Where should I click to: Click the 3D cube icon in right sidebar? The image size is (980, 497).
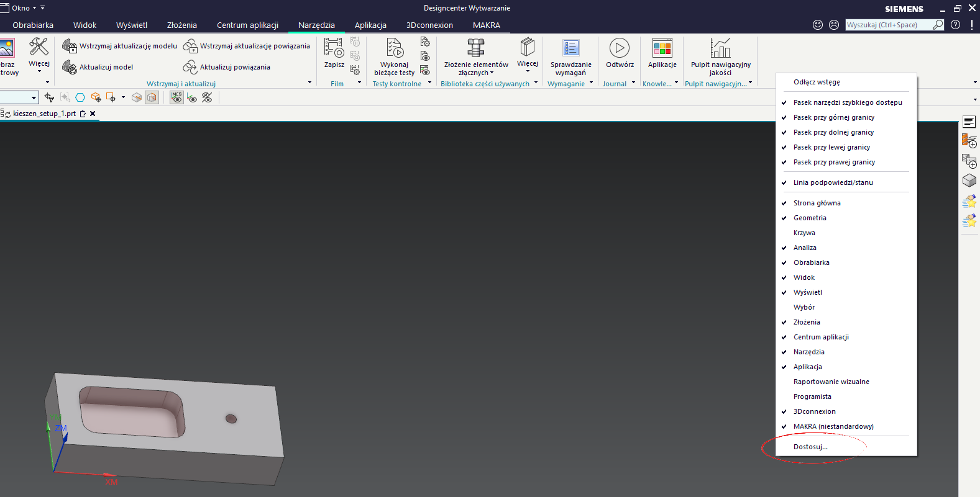[969, 181]
